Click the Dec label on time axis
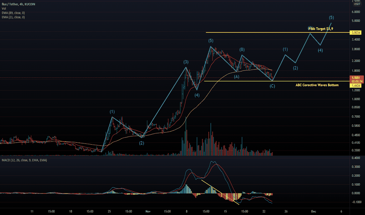 [x=314, y=211]
